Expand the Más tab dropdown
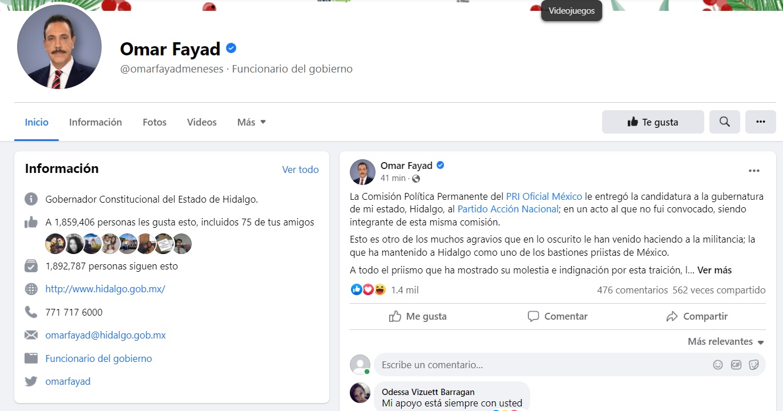Screen dimensions: 783x411 tap(252, 122)
